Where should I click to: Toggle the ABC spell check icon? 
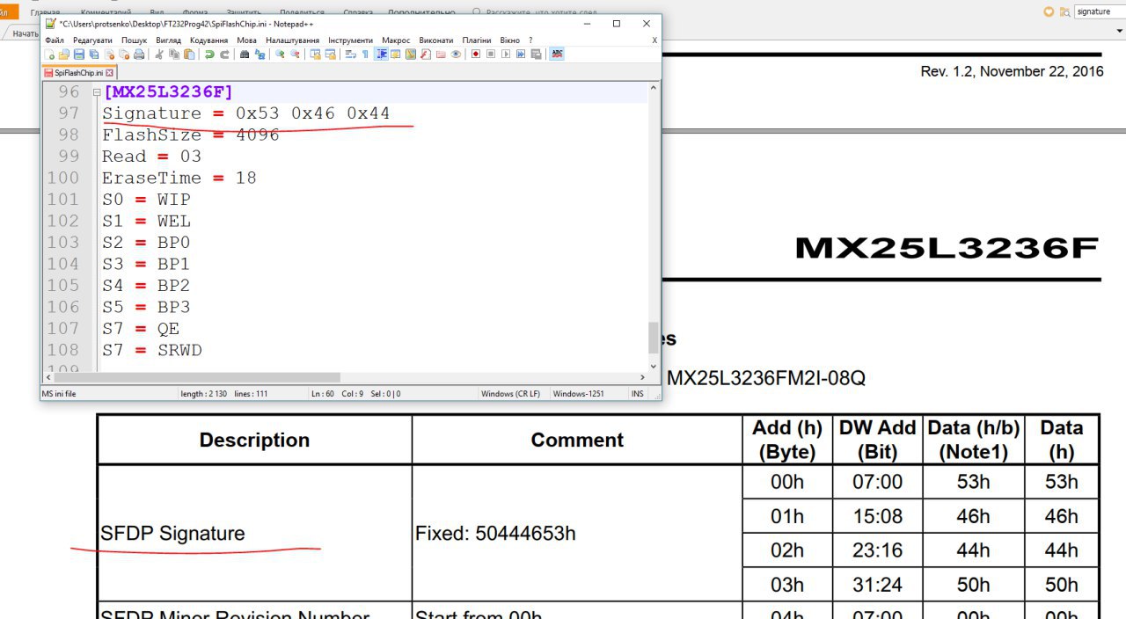tap(556, 55)
